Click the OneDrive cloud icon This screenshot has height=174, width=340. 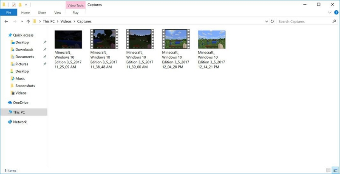(10, 103)
